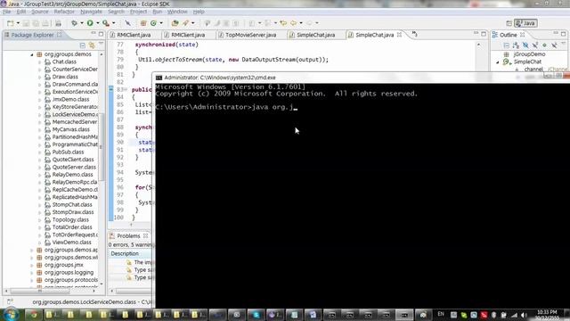Open the Search dropdown arrow
This screenshot has height=321, width=570.
(193, 23)
